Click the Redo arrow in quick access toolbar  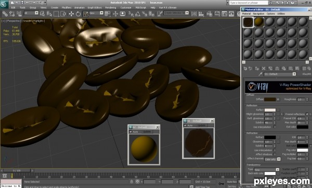[x=33, y=3]
